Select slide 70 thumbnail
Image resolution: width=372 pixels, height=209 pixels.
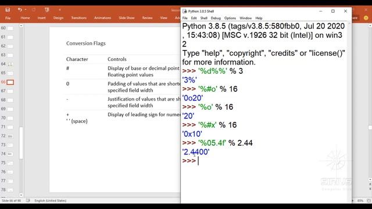[x=10, y=118]
